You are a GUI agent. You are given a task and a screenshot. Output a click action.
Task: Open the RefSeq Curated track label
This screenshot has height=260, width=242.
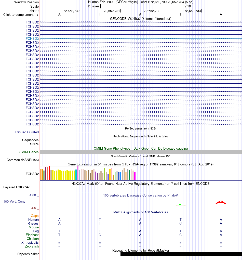click(27, 132)
